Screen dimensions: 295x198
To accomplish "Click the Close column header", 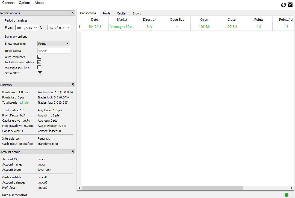I will tap(231, 20).
